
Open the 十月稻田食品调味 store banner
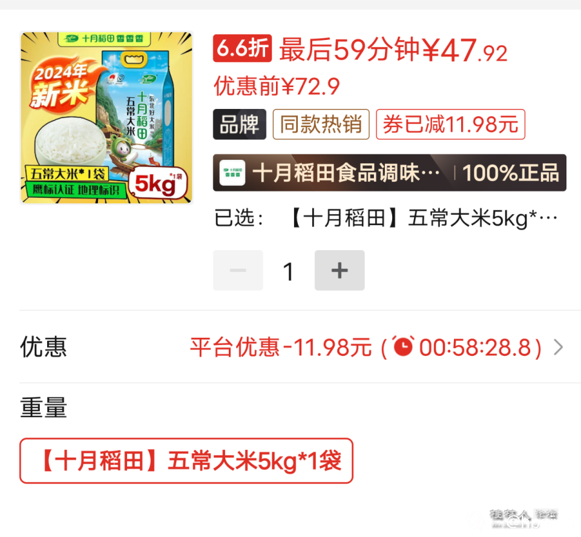tap(389, 173)
